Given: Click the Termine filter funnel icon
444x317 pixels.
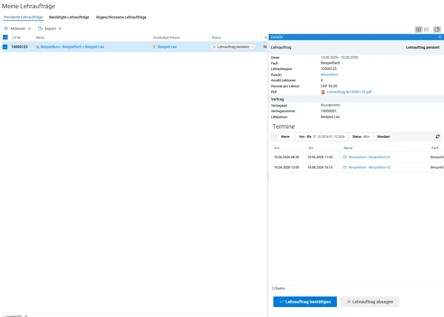Looking at the screenshot, I should click(x=275, y=137).
